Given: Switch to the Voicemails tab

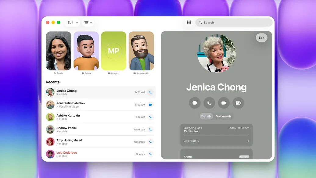Looking at the screenshot, I should (224, 116).
